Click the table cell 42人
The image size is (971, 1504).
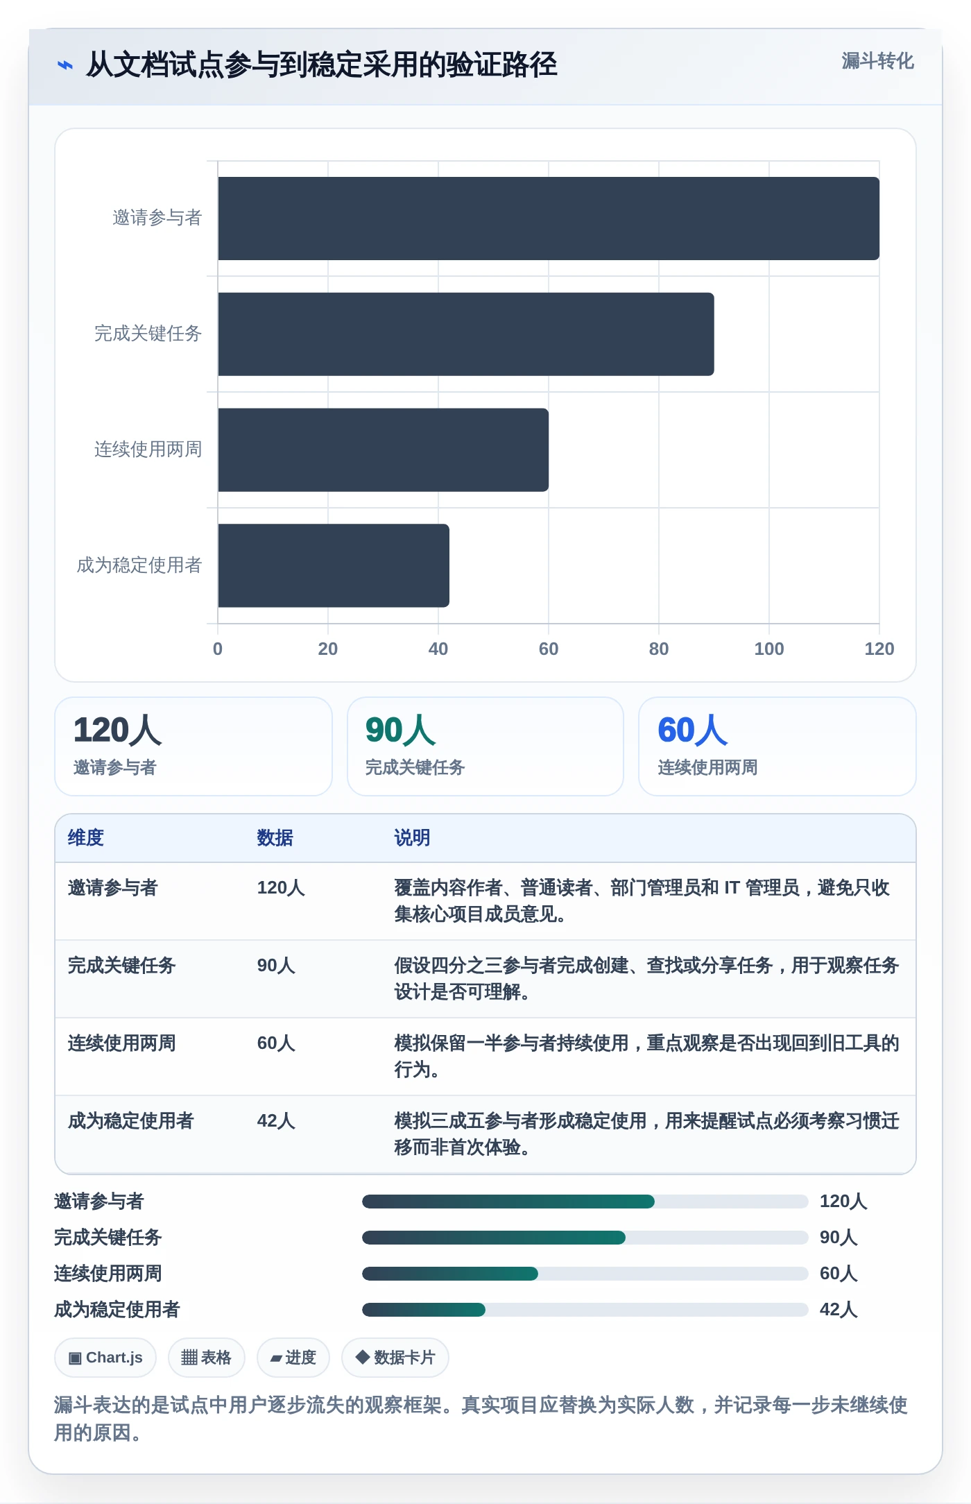pyautogui.click(x=276, y=1121)
